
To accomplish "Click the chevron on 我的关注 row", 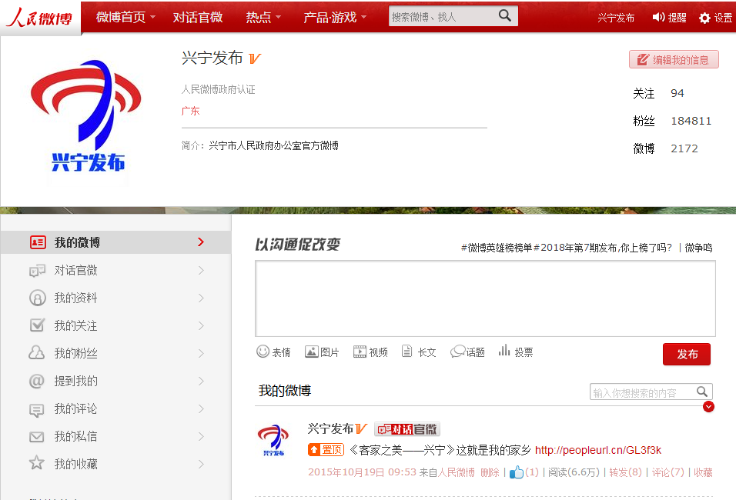I will click(x=201, y=325).
